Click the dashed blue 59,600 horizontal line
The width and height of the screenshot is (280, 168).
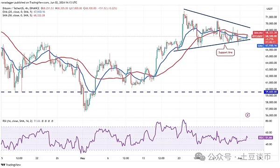(x=132, y=92)
